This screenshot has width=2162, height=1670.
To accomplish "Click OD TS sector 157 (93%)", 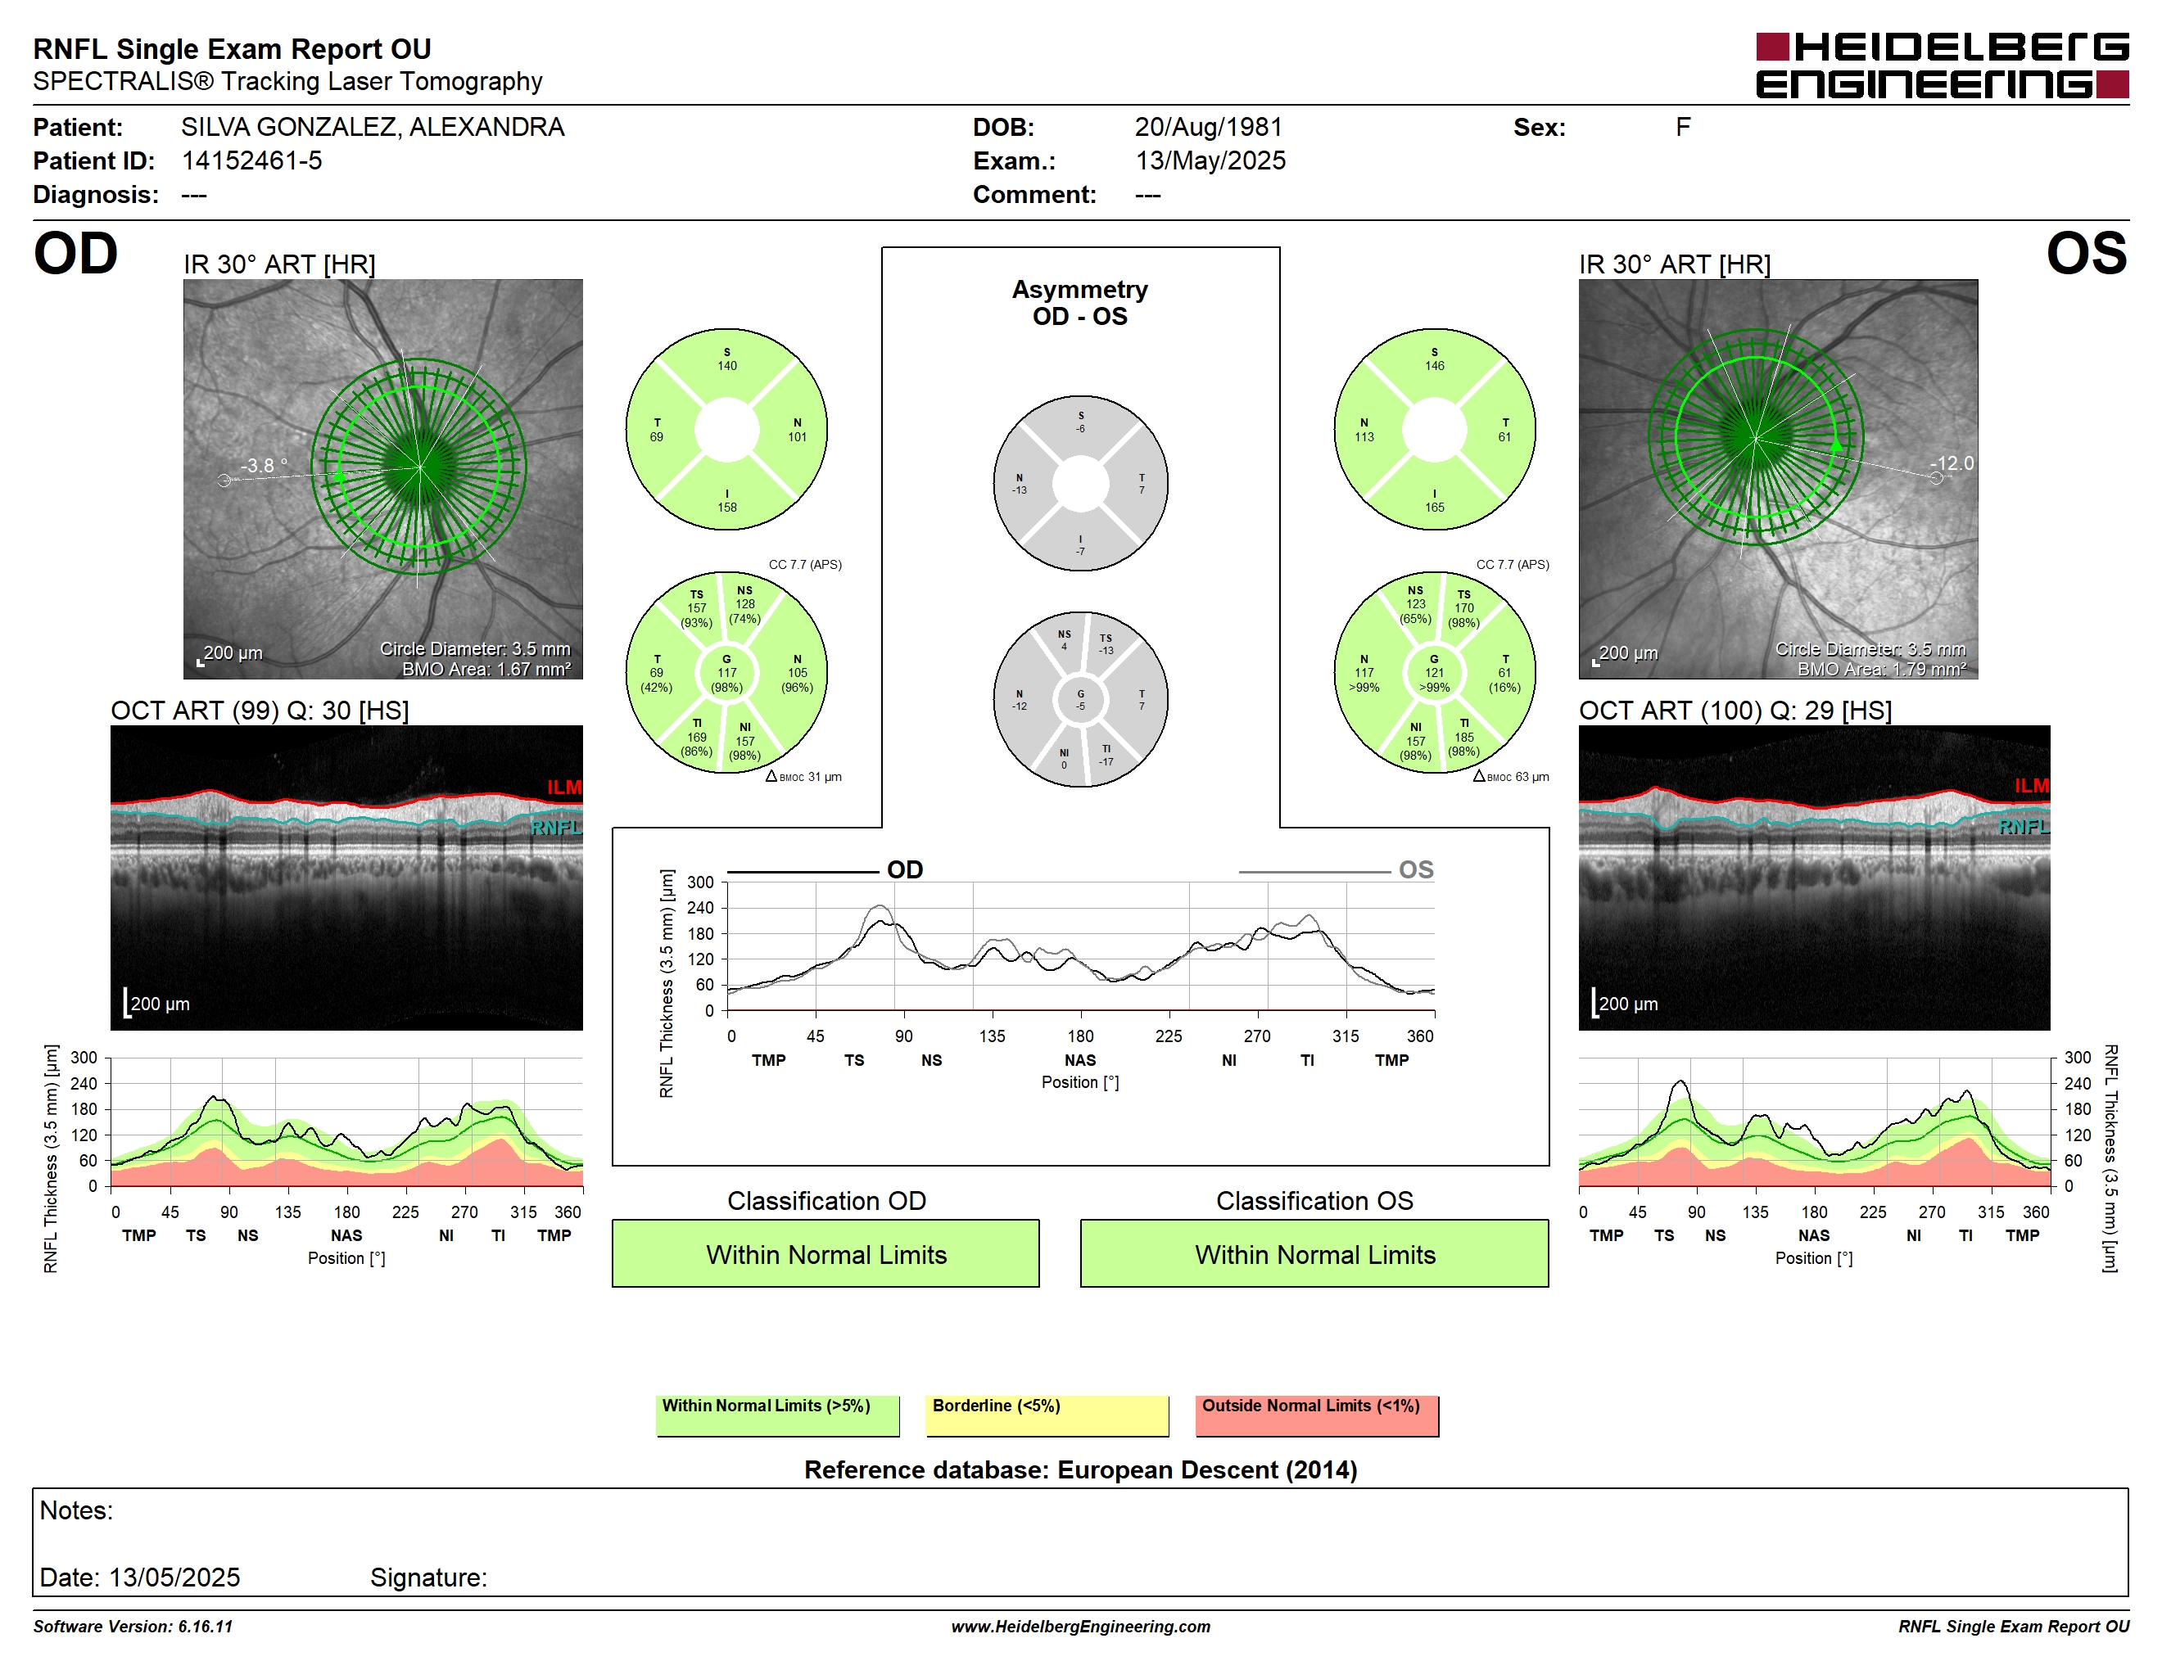I will [696, 608].
